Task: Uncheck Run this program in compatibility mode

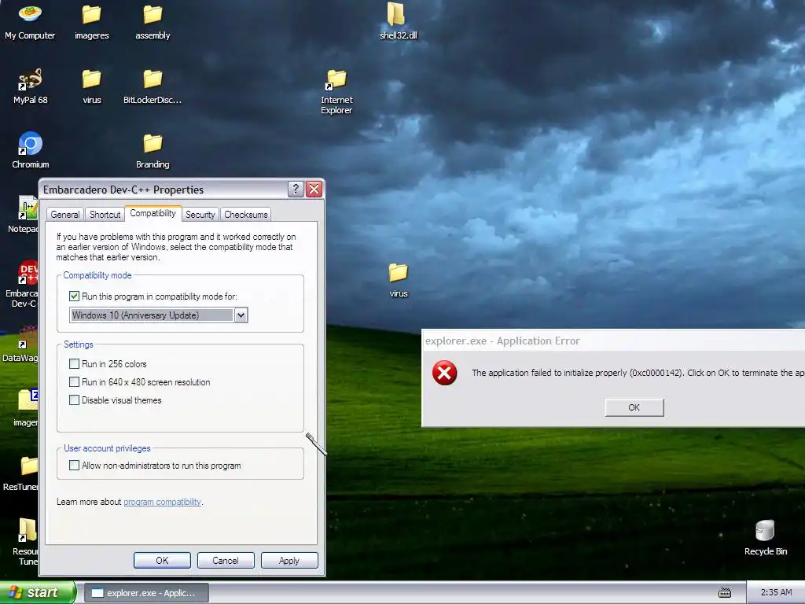Action: (x=75, y=296)
